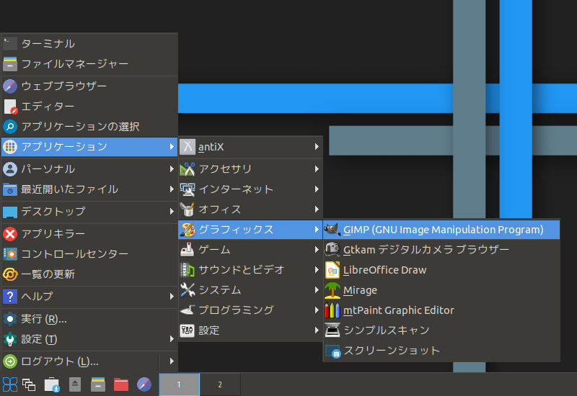Viewport: 577px width, 396px height.
Task: Click the taskbar file manager icon
Action: (x=98, y=384)
